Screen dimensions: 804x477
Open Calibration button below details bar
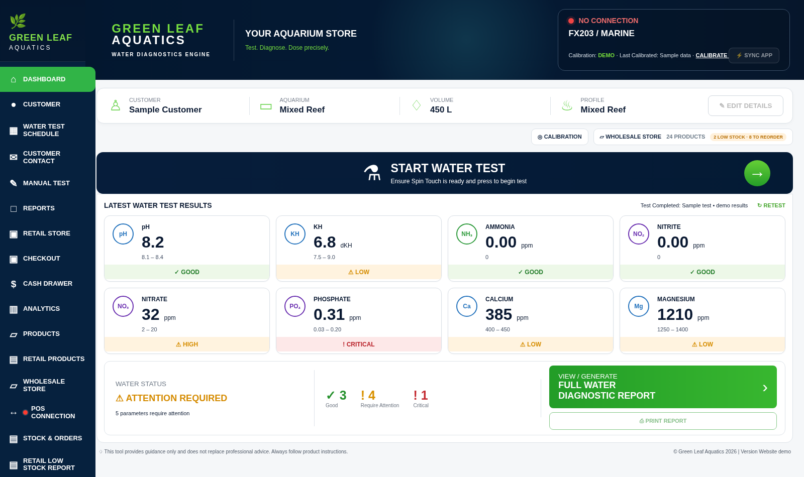click(560, 137)
